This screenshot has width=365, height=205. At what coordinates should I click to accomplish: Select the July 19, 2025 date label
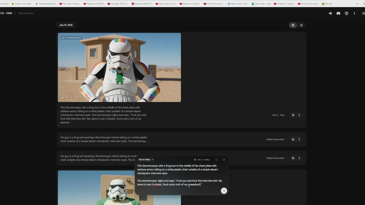66,25
